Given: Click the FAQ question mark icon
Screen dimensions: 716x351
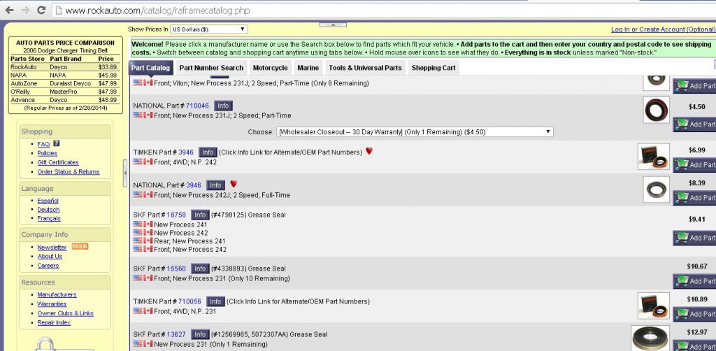Looking at the screenshot, I should pos(56,143).
